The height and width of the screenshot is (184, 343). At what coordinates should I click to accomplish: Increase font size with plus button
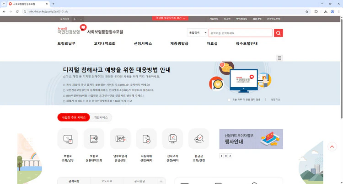pos(75,19)
